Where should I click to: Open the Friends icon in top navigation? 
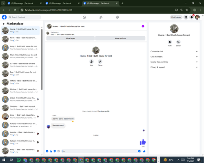(x=101, y=17)
